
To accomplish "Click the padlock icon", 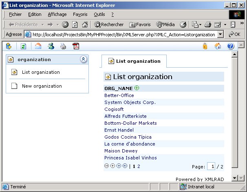I will tap(205, 46).
